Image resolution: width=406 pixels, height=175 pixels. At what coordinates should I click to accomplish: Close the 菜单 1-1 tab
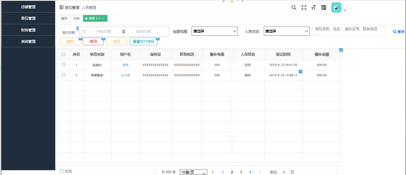coord(103,19)
